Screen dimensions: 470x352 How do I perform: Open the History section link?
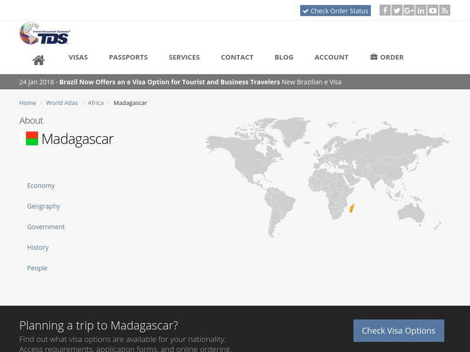pos(38,248)
